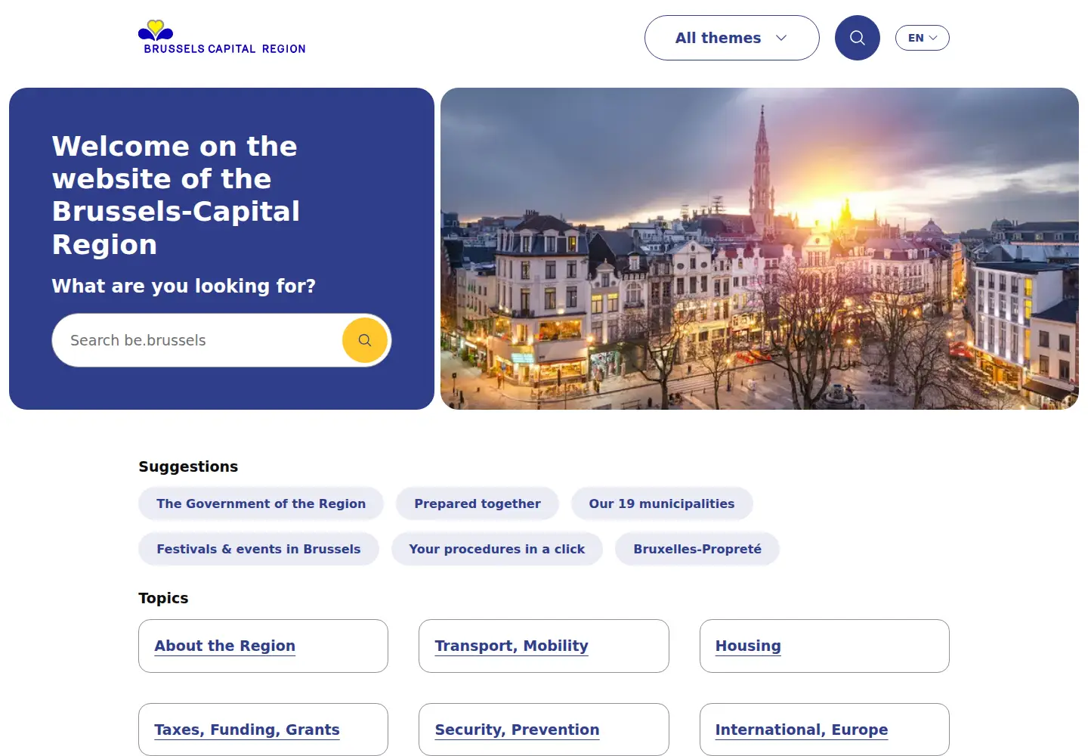Click the Brussels Capital Region logo
The height and width of the screenshot is (756, 1088).
point(222,38)
